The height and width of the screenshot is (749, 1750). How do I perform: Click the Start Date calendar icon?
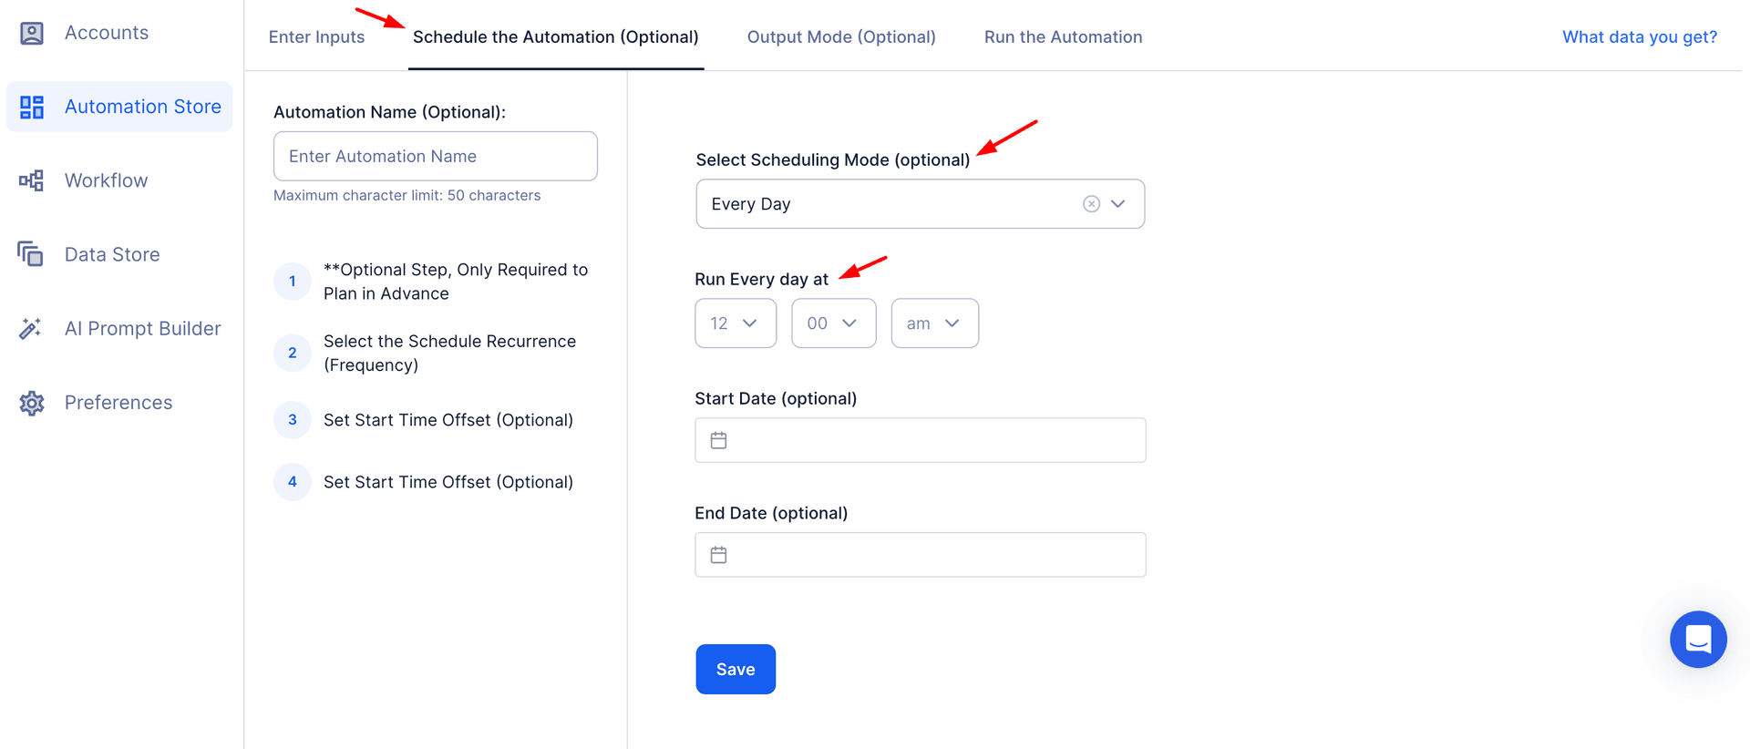click(x=718, y=441)
